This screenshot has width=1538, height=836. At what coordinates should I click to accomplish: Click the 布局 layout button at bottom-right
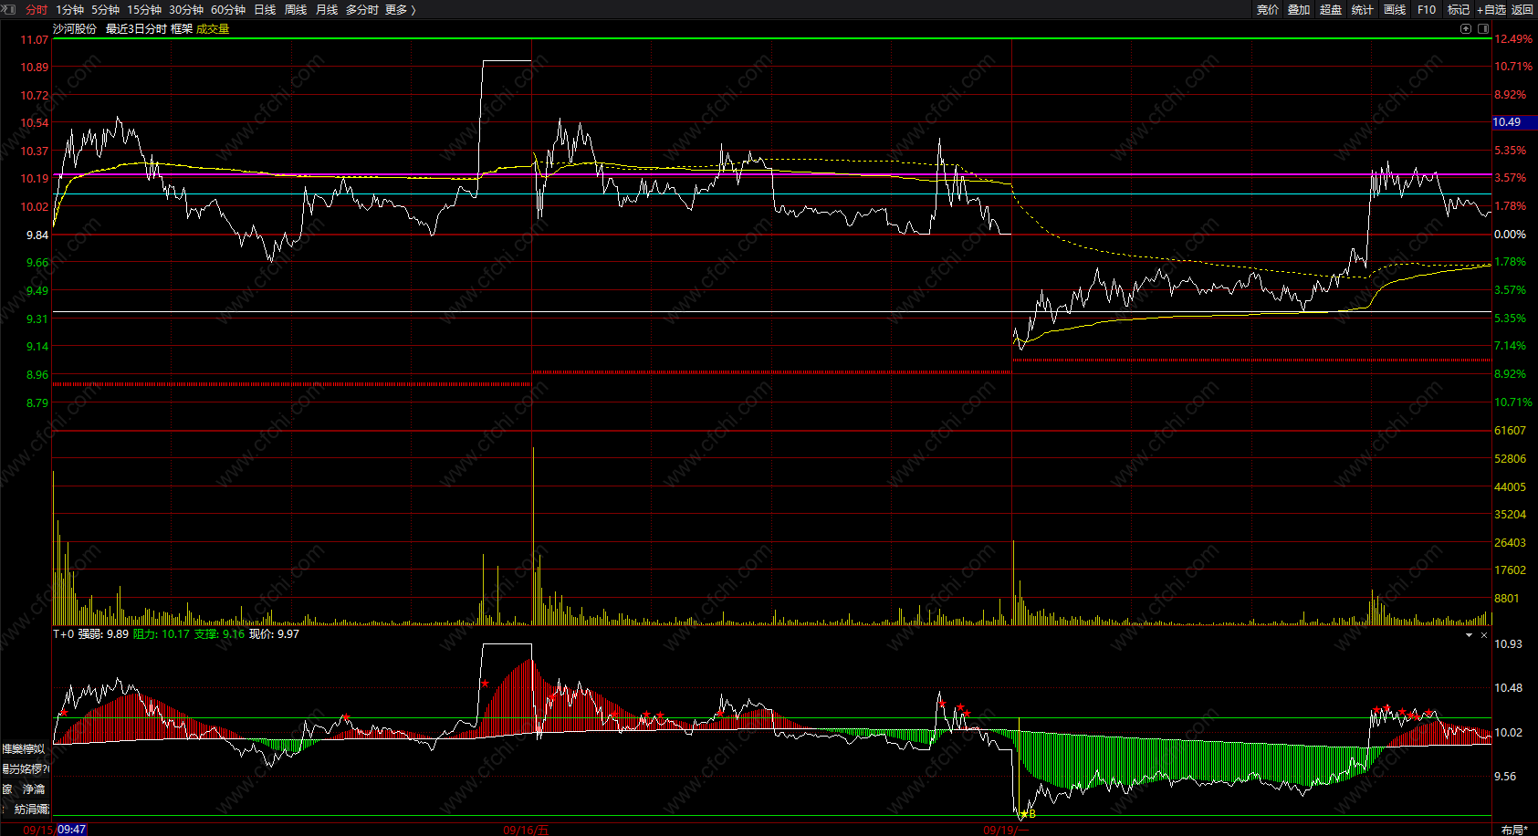pyautogui.click(x=1514, y=830)
